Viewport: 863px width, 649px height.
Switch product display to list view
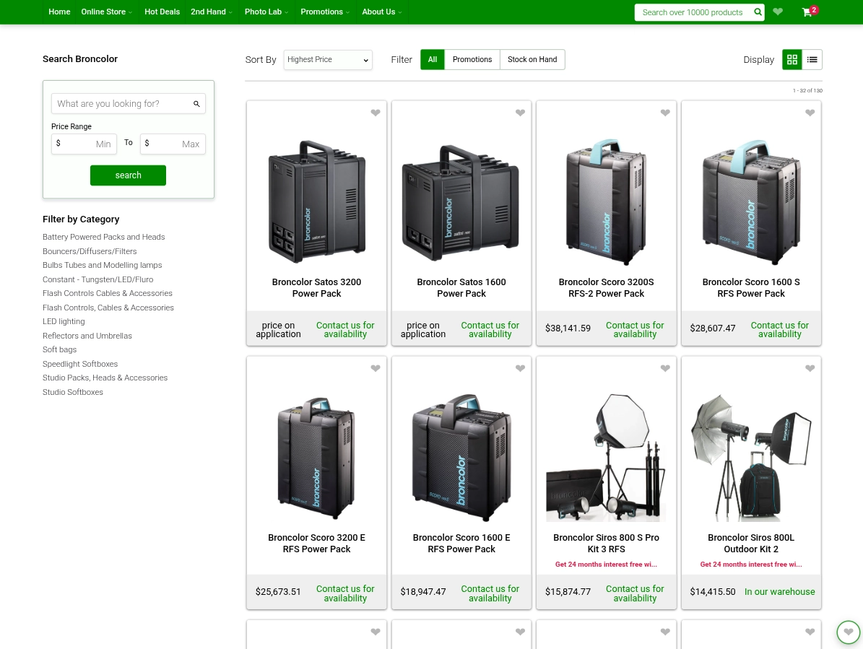coord(812,59)
